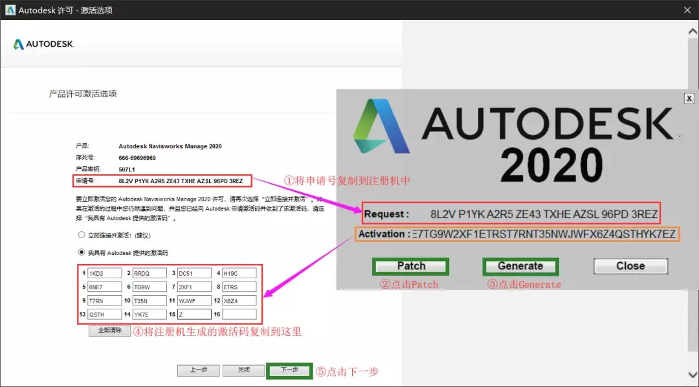Click activation code field 15 containing Z
Screen dimensions: 699x387
194,315
